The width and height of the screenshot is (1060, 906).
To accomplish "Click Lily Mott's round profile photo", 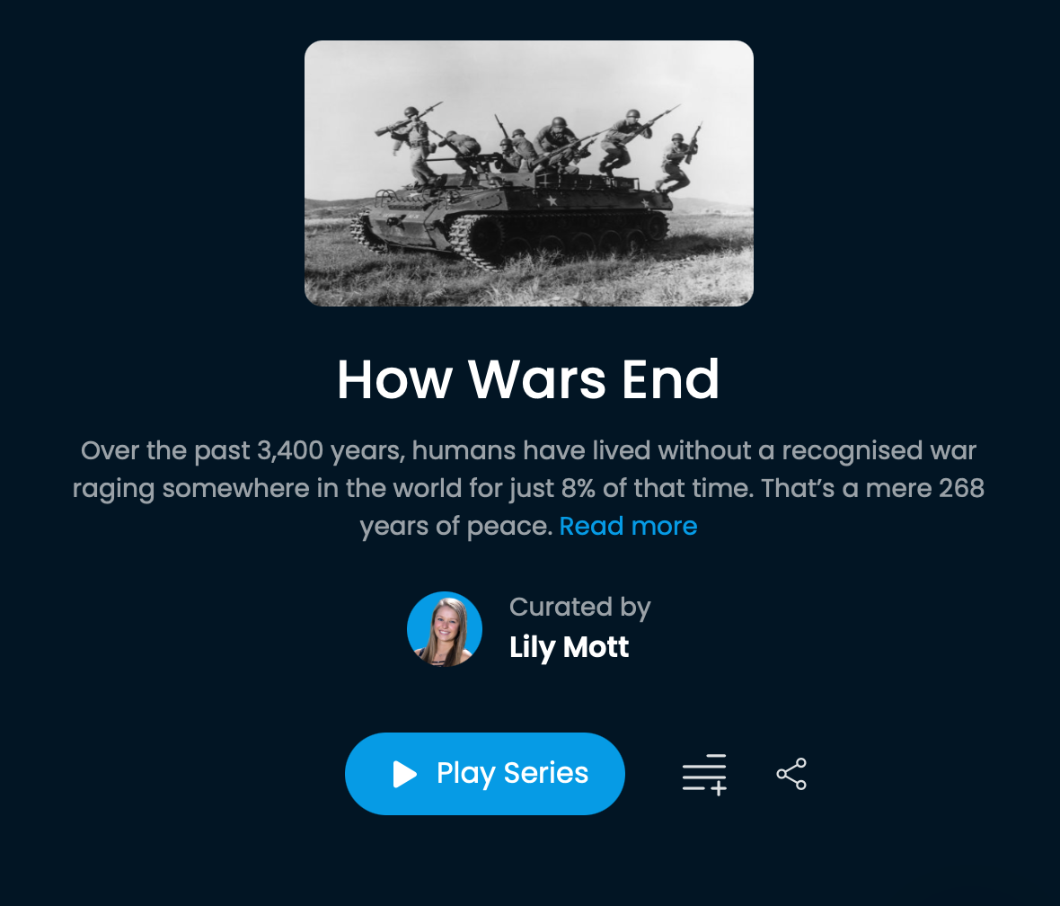I will pos(445,629).
